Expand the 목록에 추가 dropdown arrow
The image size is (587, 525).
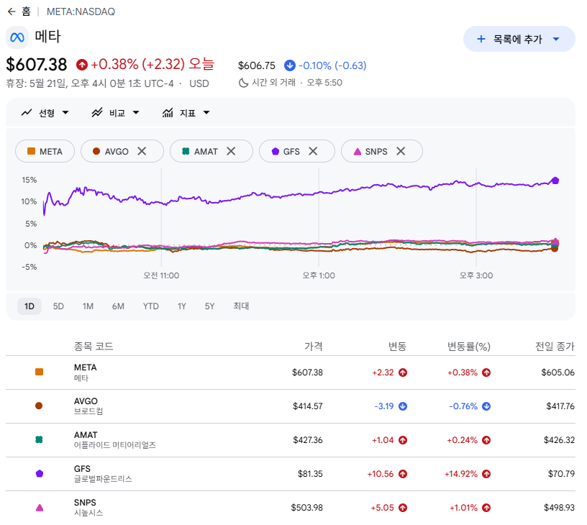[x=556, y=39]
